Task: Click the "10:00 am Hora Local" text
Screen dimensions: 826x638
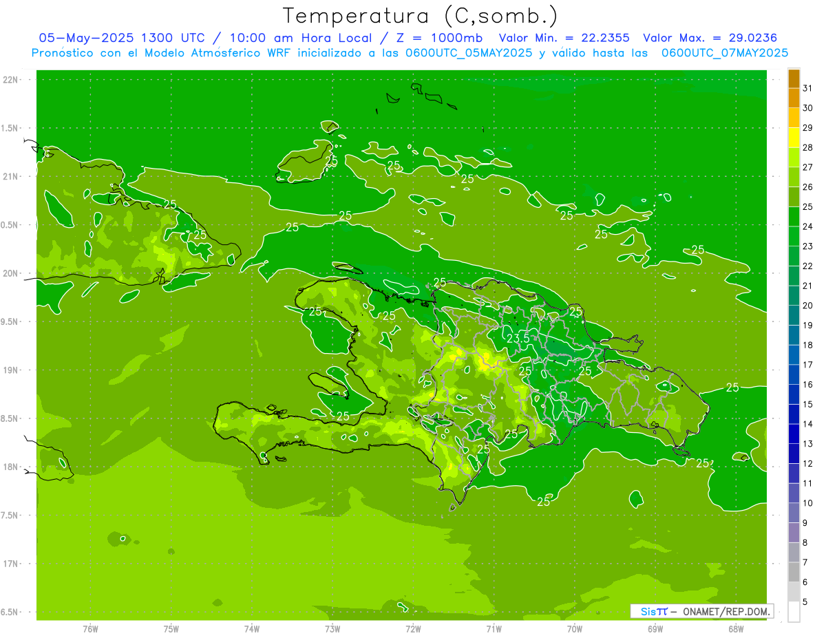Action: click(x=299, y=38)
